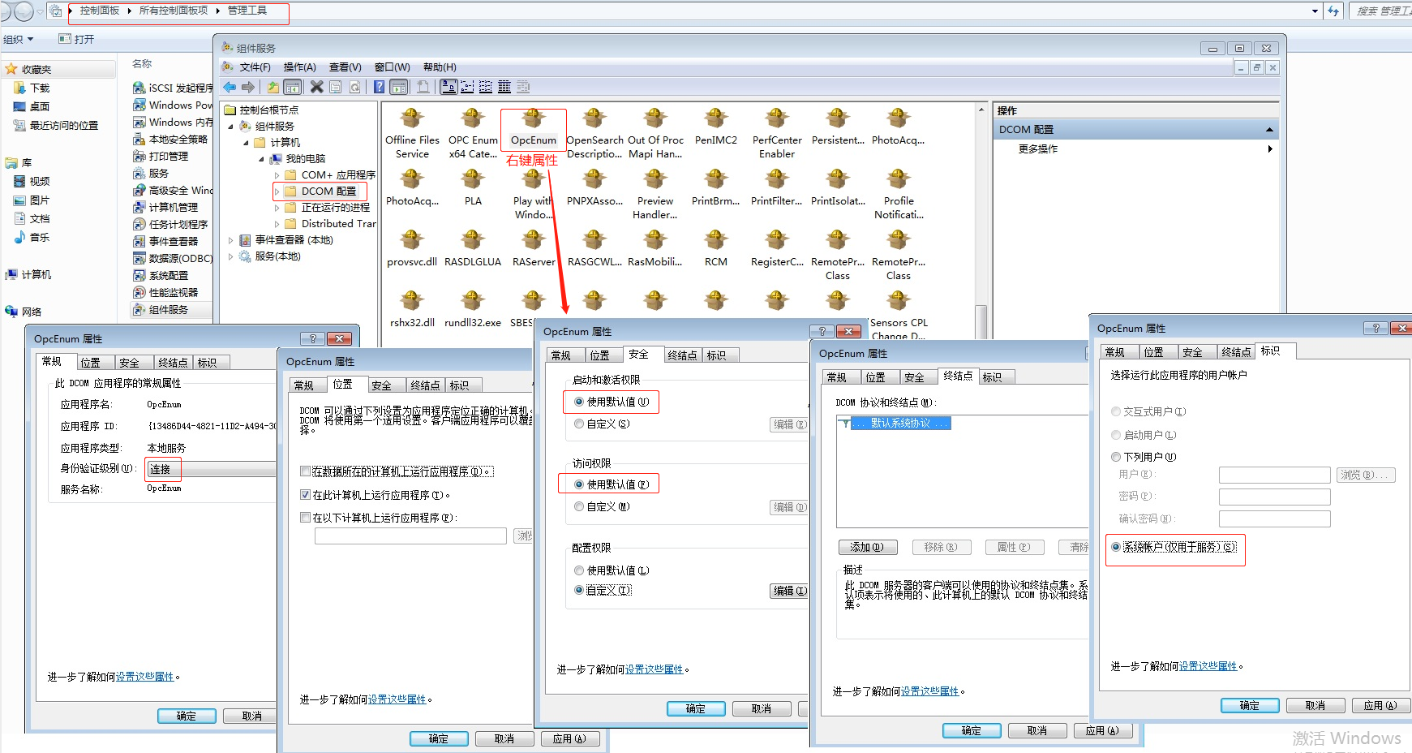
Task: Open the 文件(F) menu
Action: click(x=255, y=67)
